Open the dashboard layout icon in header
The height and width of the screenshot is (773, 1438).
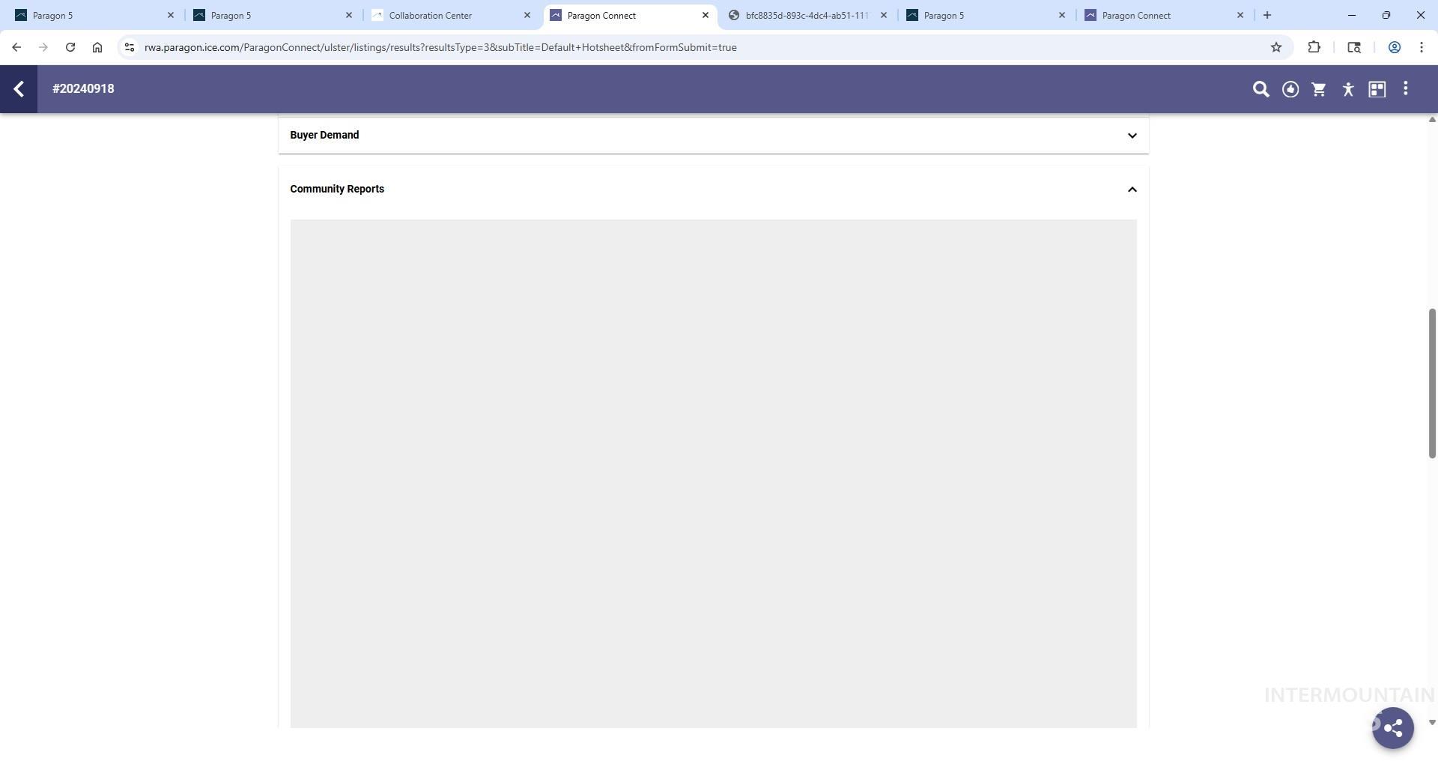pyautogui.click(x=1377, y=89)
